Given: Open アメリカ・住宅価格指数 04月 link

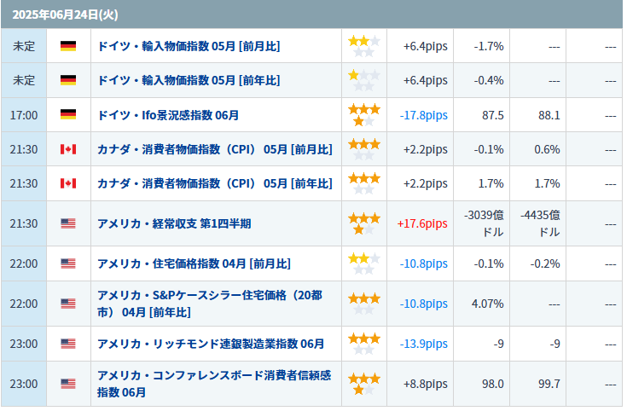Looking at the screenshot, I should (x=194, y=263).
